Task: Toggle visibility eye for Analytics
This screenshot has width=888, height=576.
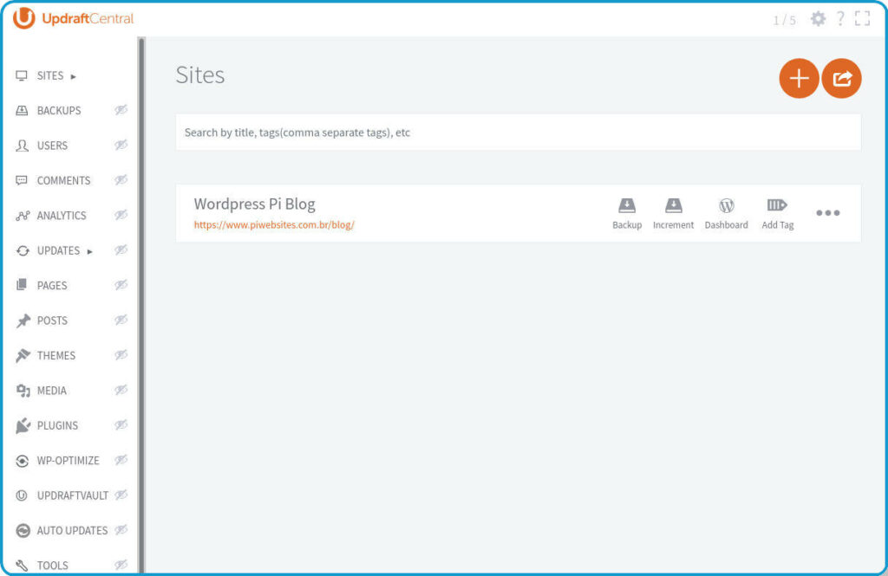Action: pos(121,215)
